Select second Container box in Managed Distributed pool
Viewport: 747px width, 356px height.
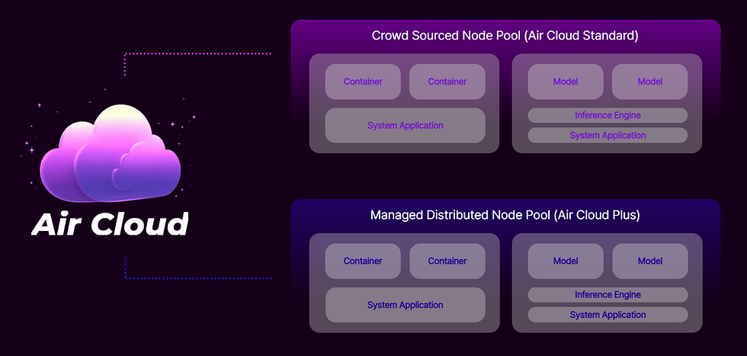tap(447, 261)
